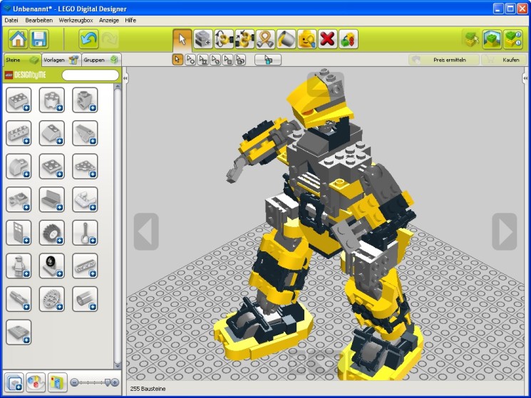Open the Werkzeugbox menu
The width and height of the screenshot is (531, 398).
click(x=76, y=20)
